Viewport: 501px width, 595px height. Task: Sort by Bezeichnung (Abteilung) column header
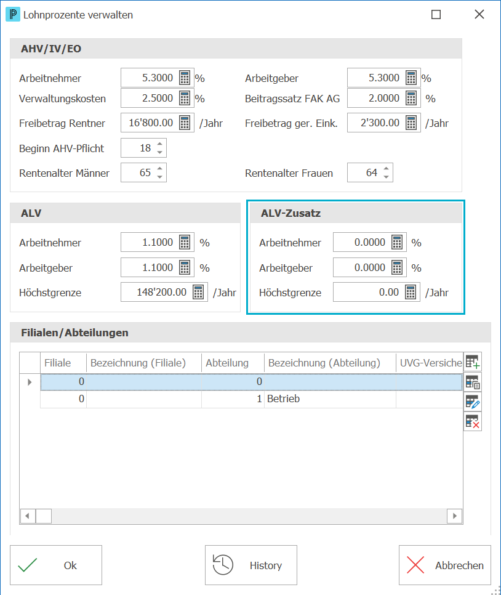click(330, 363)
